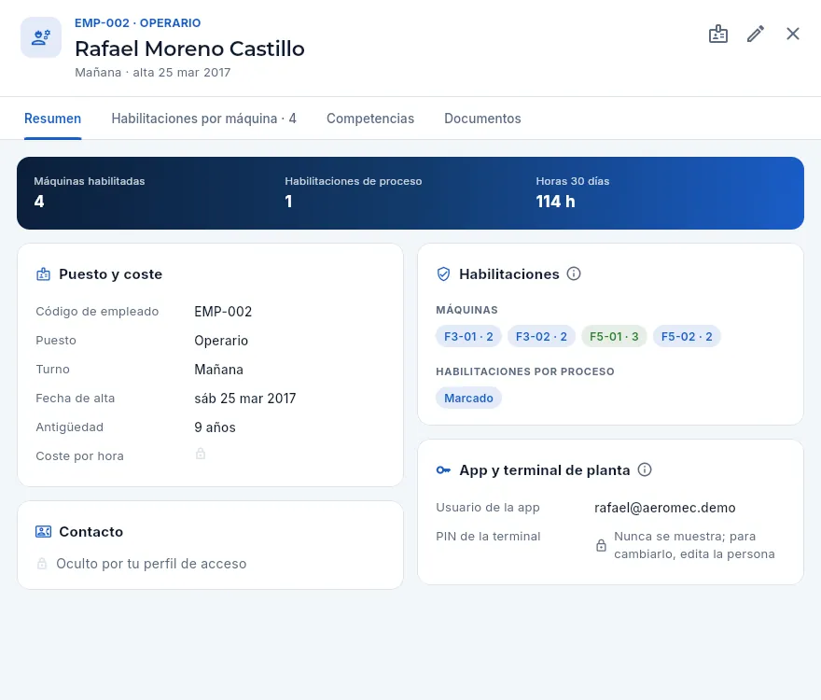
Task: Select the F5-02 · 2 machine chip
Action: tap(687, 336)
